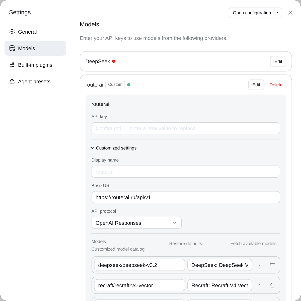
Task: Click the deepseek/deepseek-v3.2 model ID field
Action: click(x=139, y=265)
